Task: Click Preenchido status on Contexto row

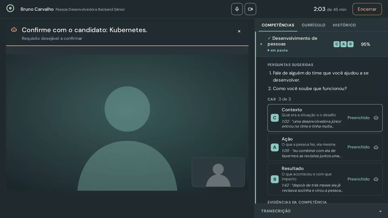Action: point(358,118)
